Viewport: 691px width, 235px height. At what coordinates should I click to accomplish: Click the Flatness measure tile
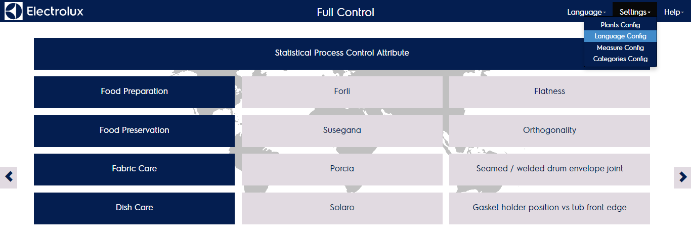click(x=549, y=91)
